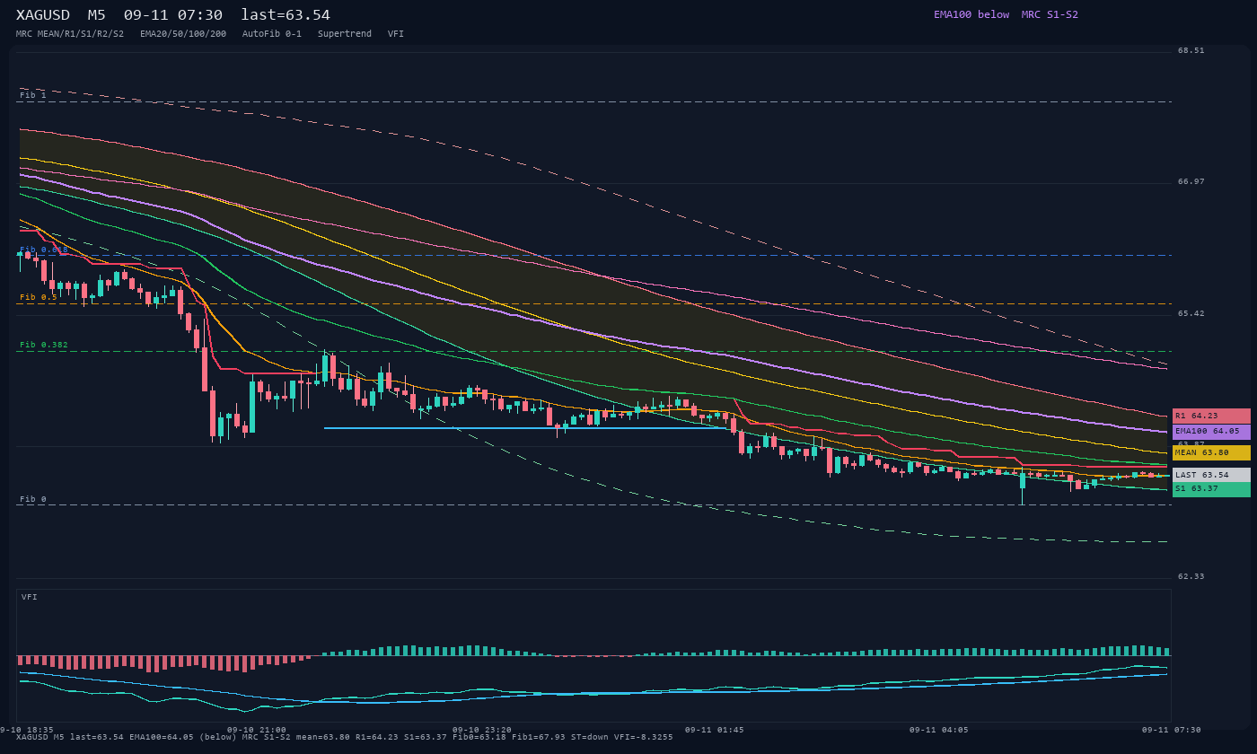Select the Fib 0 level label

(33, 499)
